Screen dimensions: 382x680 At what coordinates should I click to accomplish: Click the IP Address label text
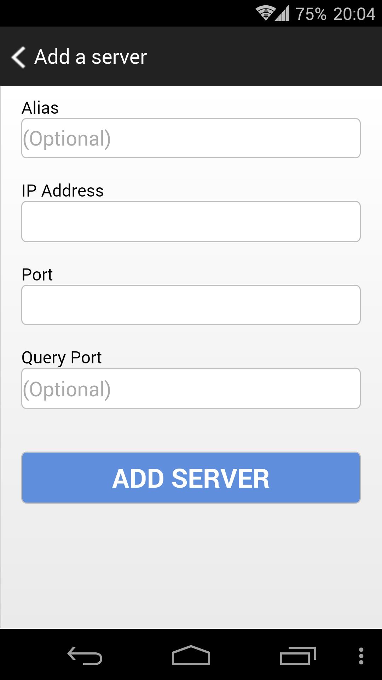pos(62,191)
